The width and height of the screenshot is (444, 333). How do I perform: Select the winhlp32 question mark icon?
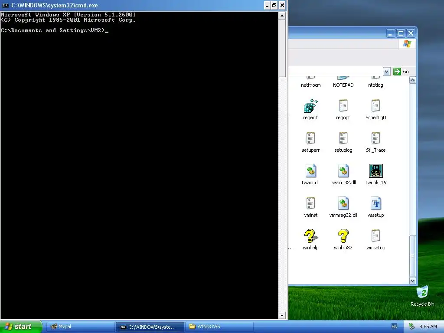tap(343, 236)
